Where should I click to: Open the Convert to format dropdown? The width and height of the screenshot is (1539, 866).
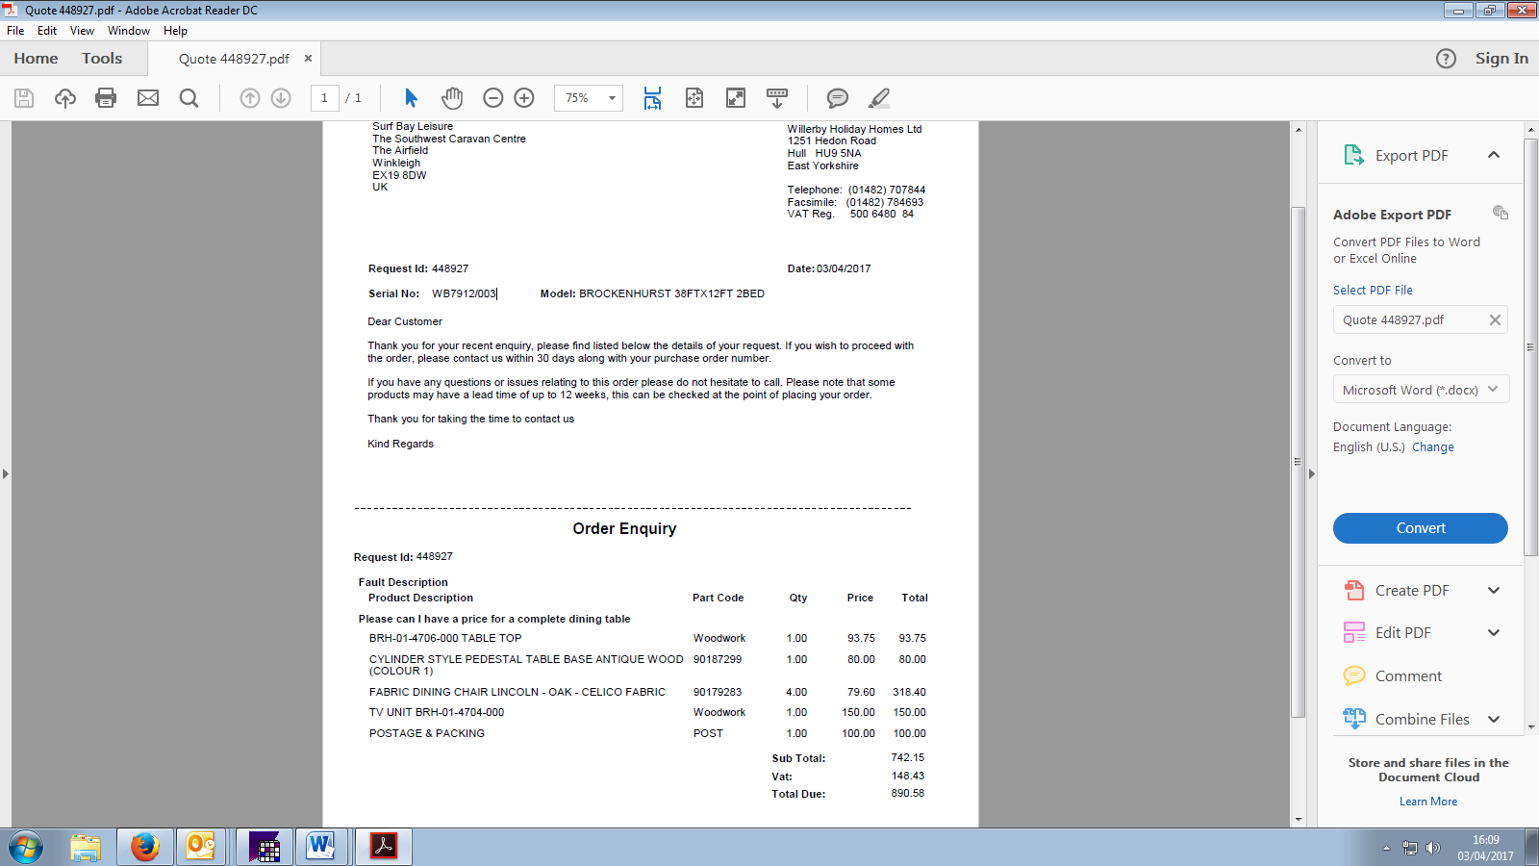coord(1421,390)
